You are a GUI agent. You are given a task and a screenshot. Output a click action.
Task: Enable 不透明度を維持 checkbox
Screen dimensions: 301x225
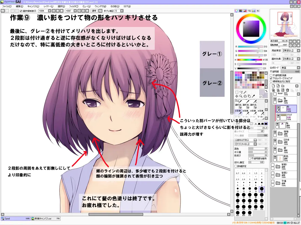tap(249, 159)
